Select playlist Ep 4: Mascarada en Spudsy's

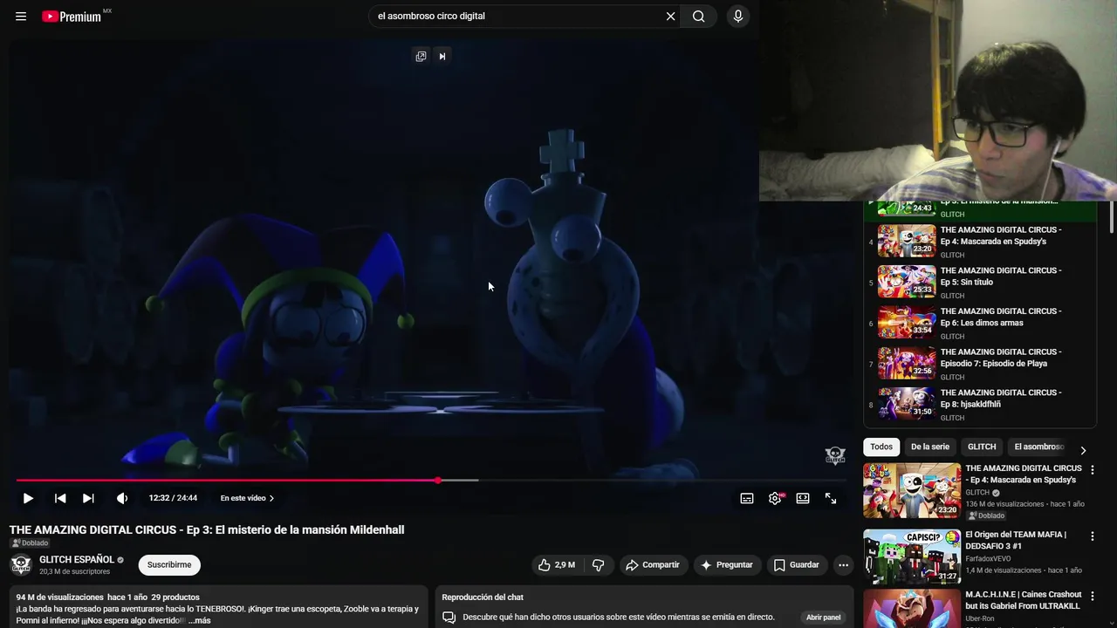tap(979, 241)
